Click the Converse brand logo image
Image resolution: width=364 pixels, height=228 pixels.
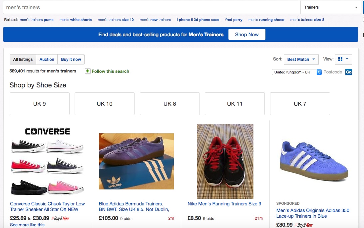[47, 131]
